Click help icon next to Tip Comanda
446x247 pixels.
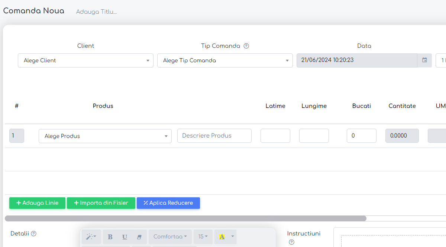pyautogui.click(x=246, y=46)
